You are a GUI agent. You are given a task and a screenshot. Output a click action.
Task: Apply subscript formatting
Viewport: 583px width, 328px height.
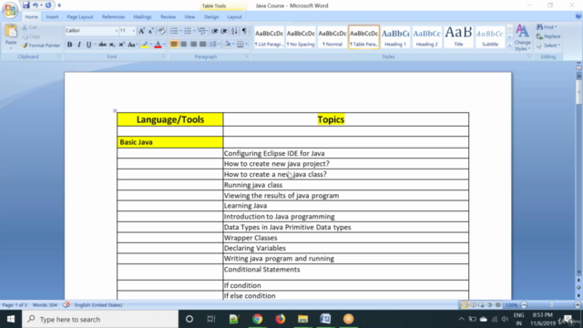point(112,45)
